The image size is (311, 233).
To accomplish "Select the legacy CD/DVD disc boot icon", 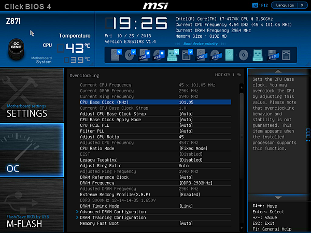I will [244, 55].
